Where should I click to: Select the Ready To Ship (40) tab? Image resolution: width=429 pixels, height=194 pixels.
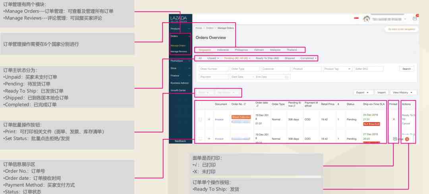click(267, 58)
